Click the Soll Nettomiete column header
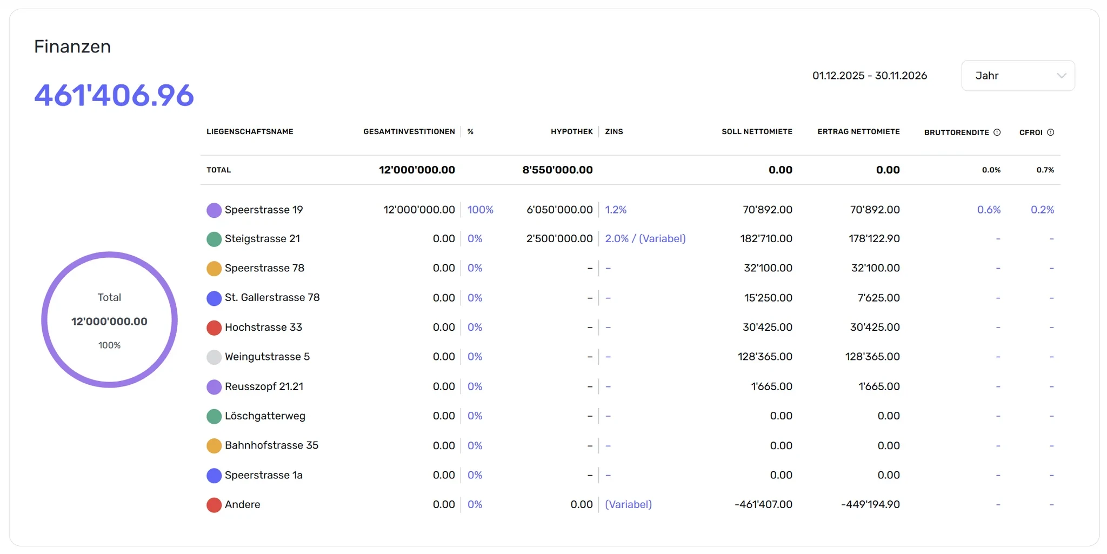 [757, 132]
